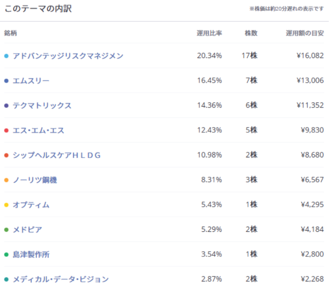Select the メドピア stock link
Image resolution: width=329 pixels, height=288 pixels.
[x=27, y=229]
